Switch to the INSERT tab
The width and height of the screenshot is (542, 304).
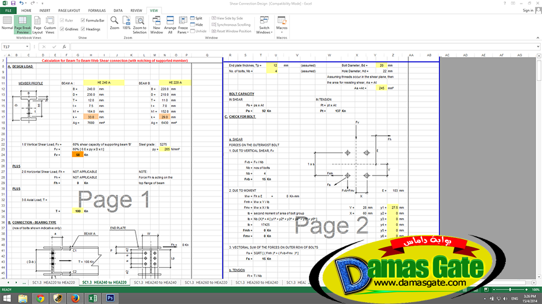click(45, 10)
